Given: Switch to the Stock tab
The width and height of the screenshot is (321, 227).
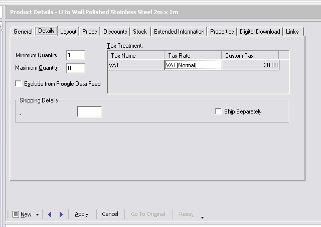Looking at the screenshot, I should (x=140, y=32).
